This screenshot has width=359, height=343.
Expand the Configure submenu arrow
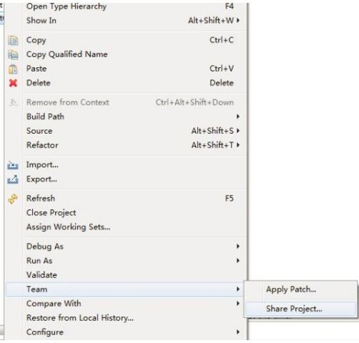237,332
